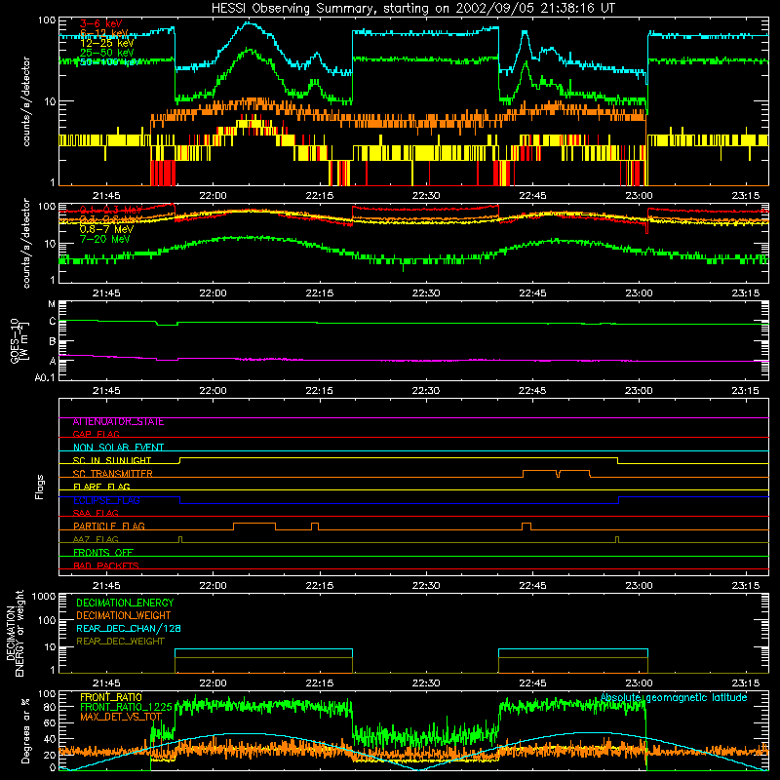Click the 60 tick label on bottom panel axis
Screen dimensions: 780x780
pyautogui.click(x=50, y=723)
